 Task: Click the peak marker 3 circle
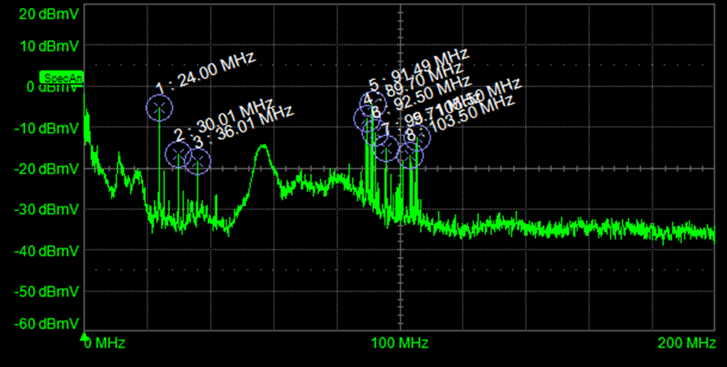point(198,161)
